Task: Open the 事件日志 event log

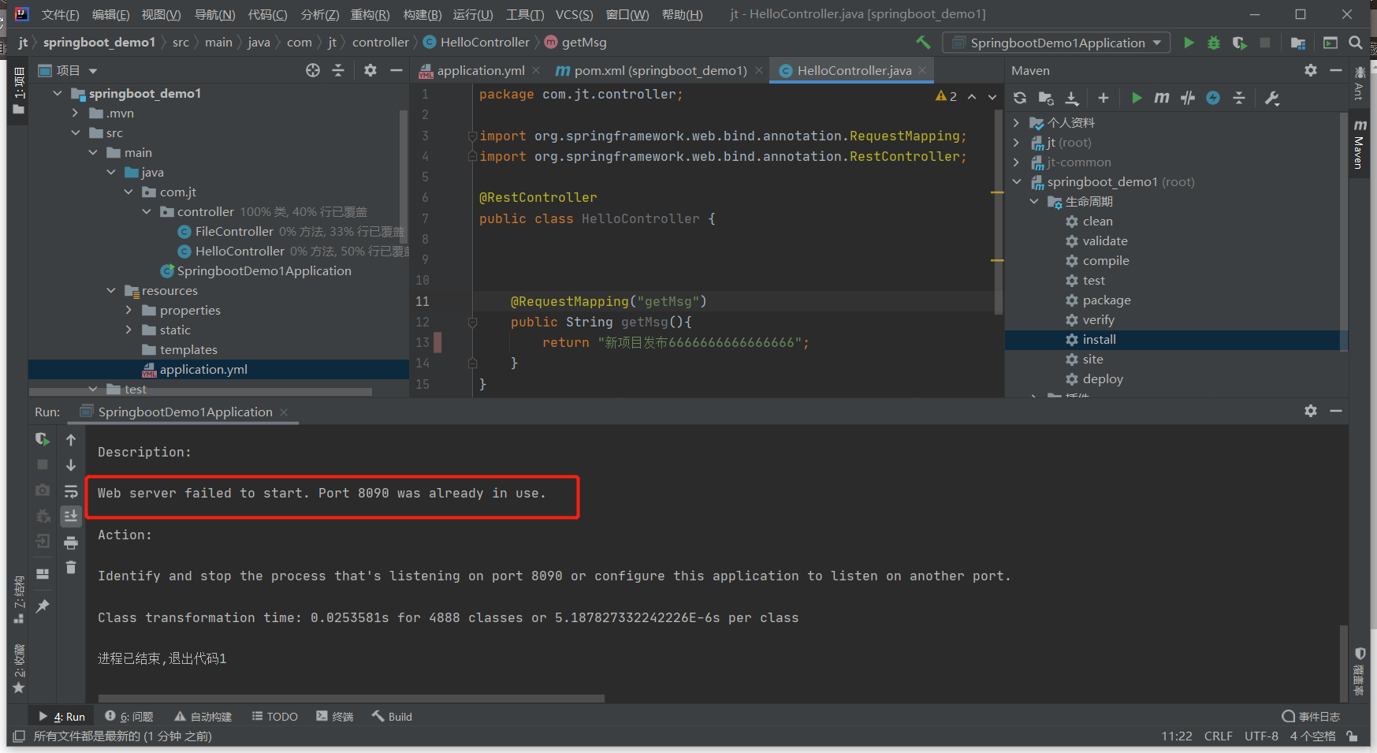Action: (x=1311, y=716)
